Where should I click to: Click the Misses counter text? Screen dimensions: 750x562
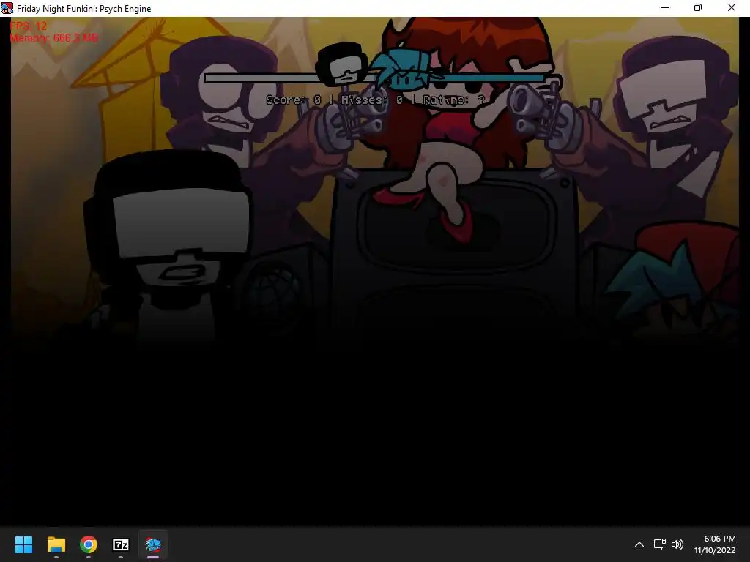(x=371, y=100)
